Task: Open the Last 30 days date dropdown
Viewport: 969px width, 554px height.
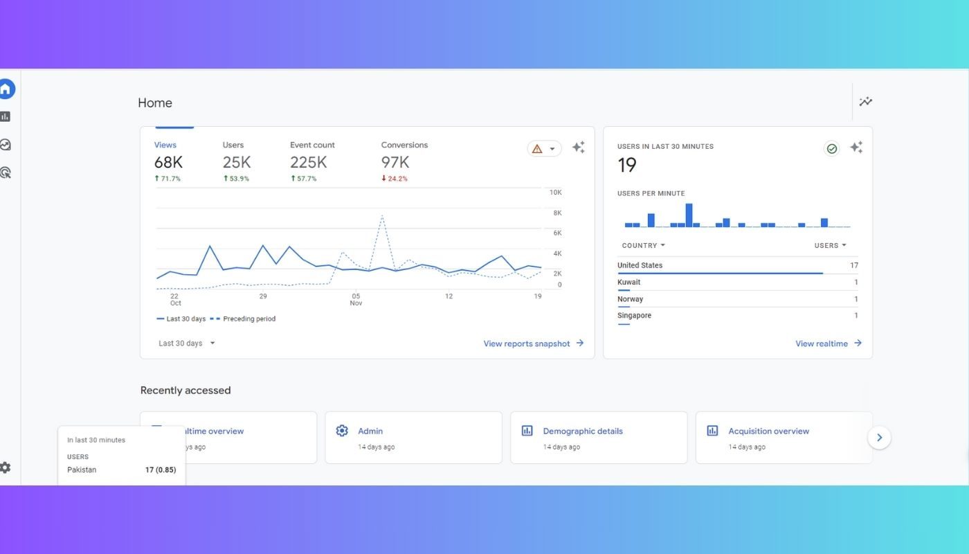Action: point(187,343)
